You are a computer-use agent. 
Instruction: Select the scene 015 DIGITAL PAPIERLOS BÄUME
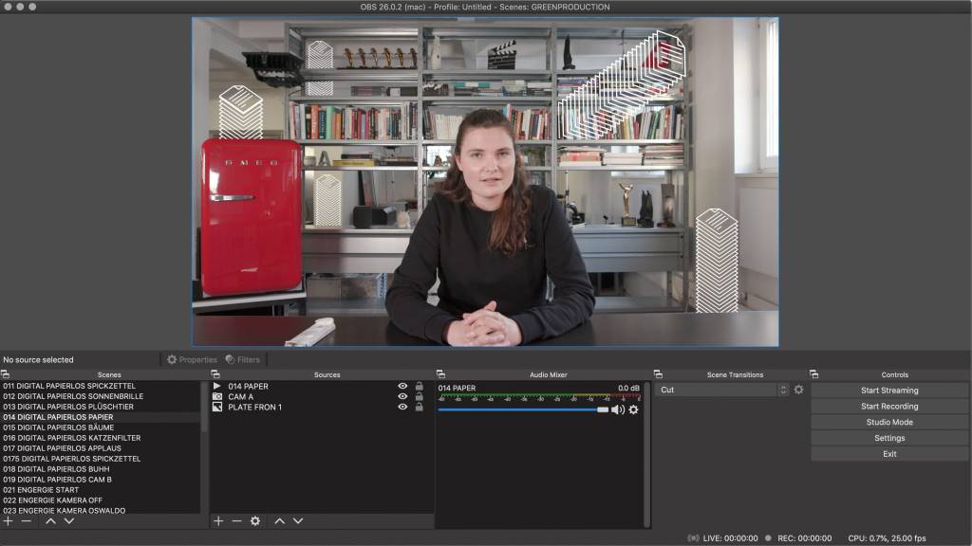58,428
